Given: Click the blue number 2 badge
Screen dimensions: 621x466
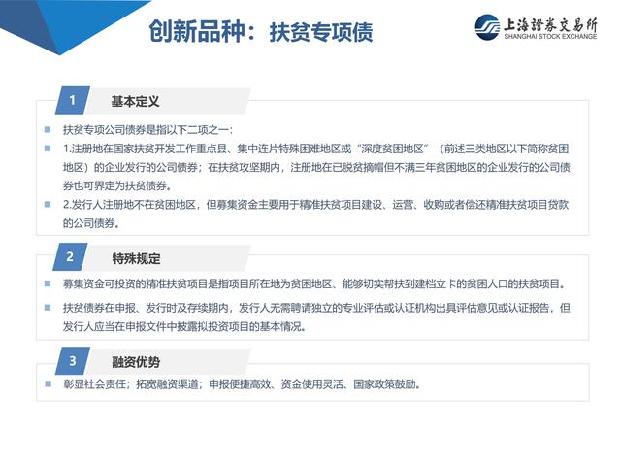Looking at the screenshot, I should [x=70, y=256].
